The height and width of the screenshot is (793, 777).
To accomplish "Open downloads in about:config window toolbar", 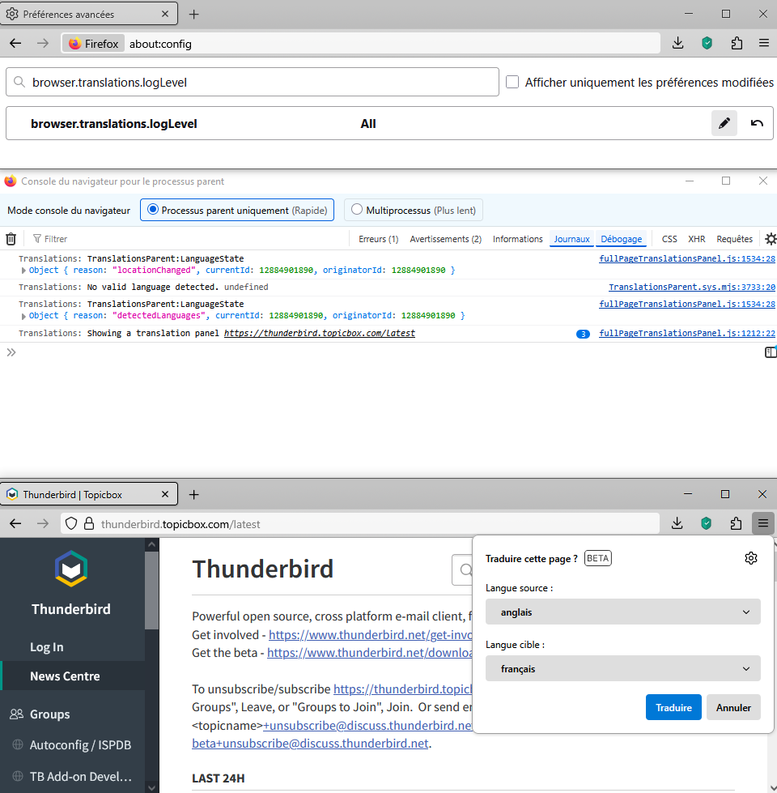I will point(678,44).
